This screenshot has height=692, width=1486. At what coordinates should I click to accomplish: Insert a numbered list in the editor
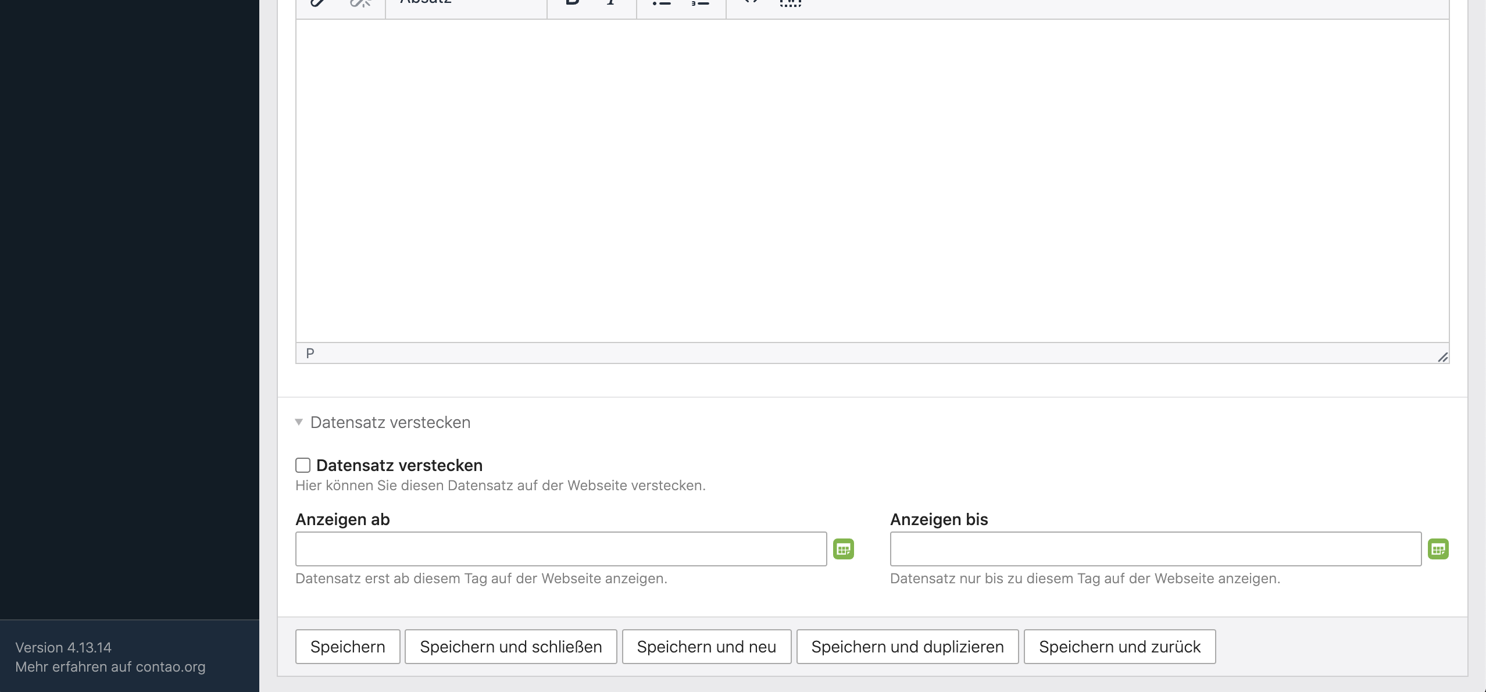pyautogui.click(x=700, y=3)
